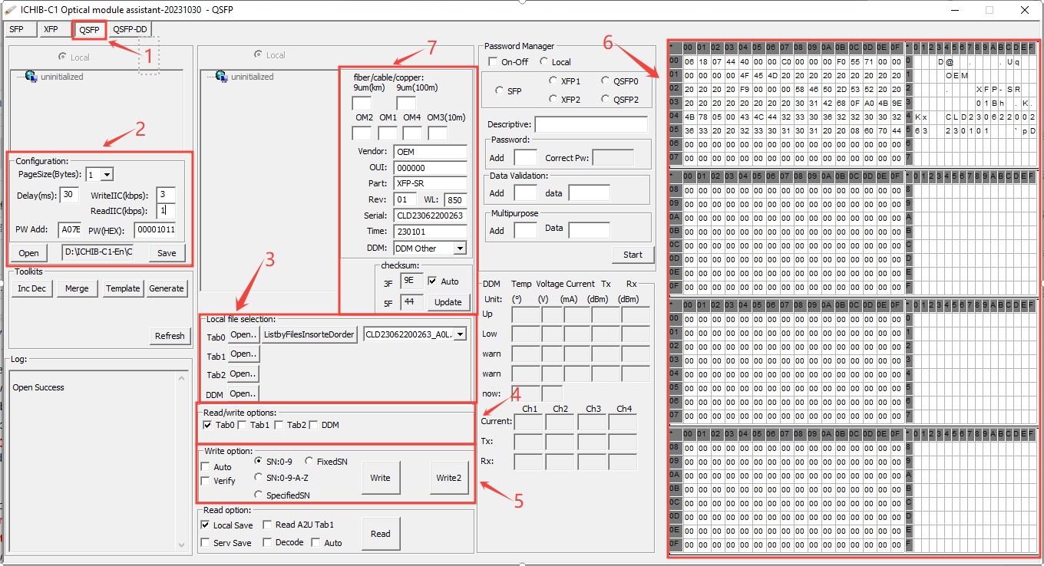Enable On-Off in Password Manager
The width and height of the screenshot is (1044, 566).
(491, 62)
